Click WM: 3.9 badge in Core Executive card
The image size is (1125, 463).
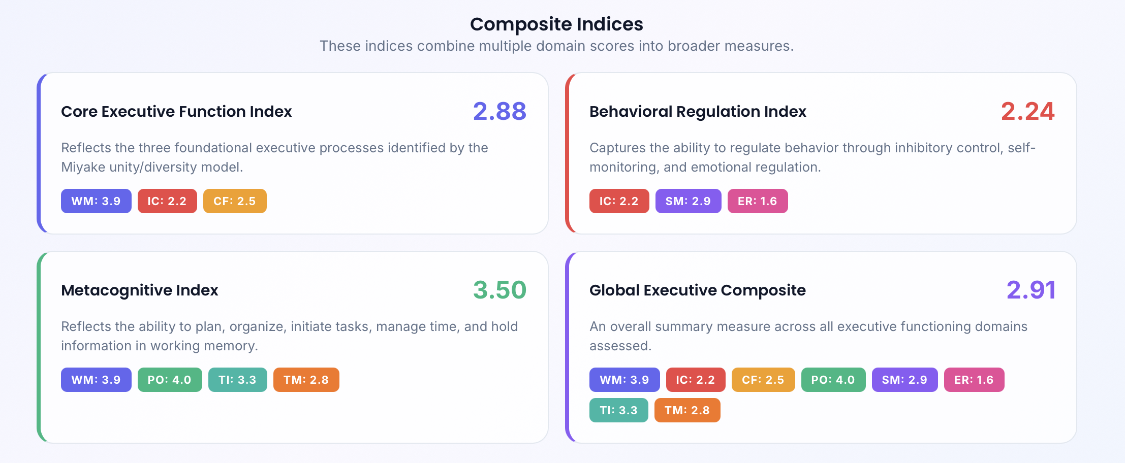pos(96,201)
